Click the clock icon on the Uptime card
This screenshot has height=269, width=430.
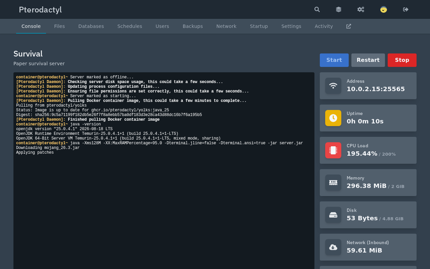point(333,118)
